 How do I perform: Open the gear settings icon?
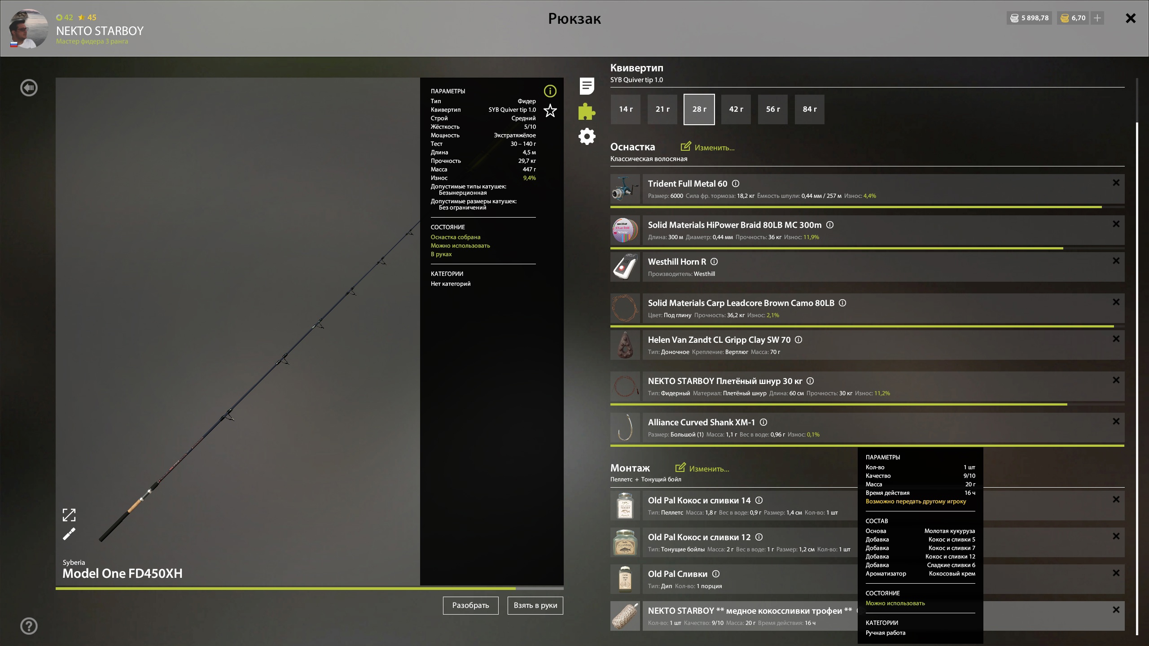click(x=587, y=136)
